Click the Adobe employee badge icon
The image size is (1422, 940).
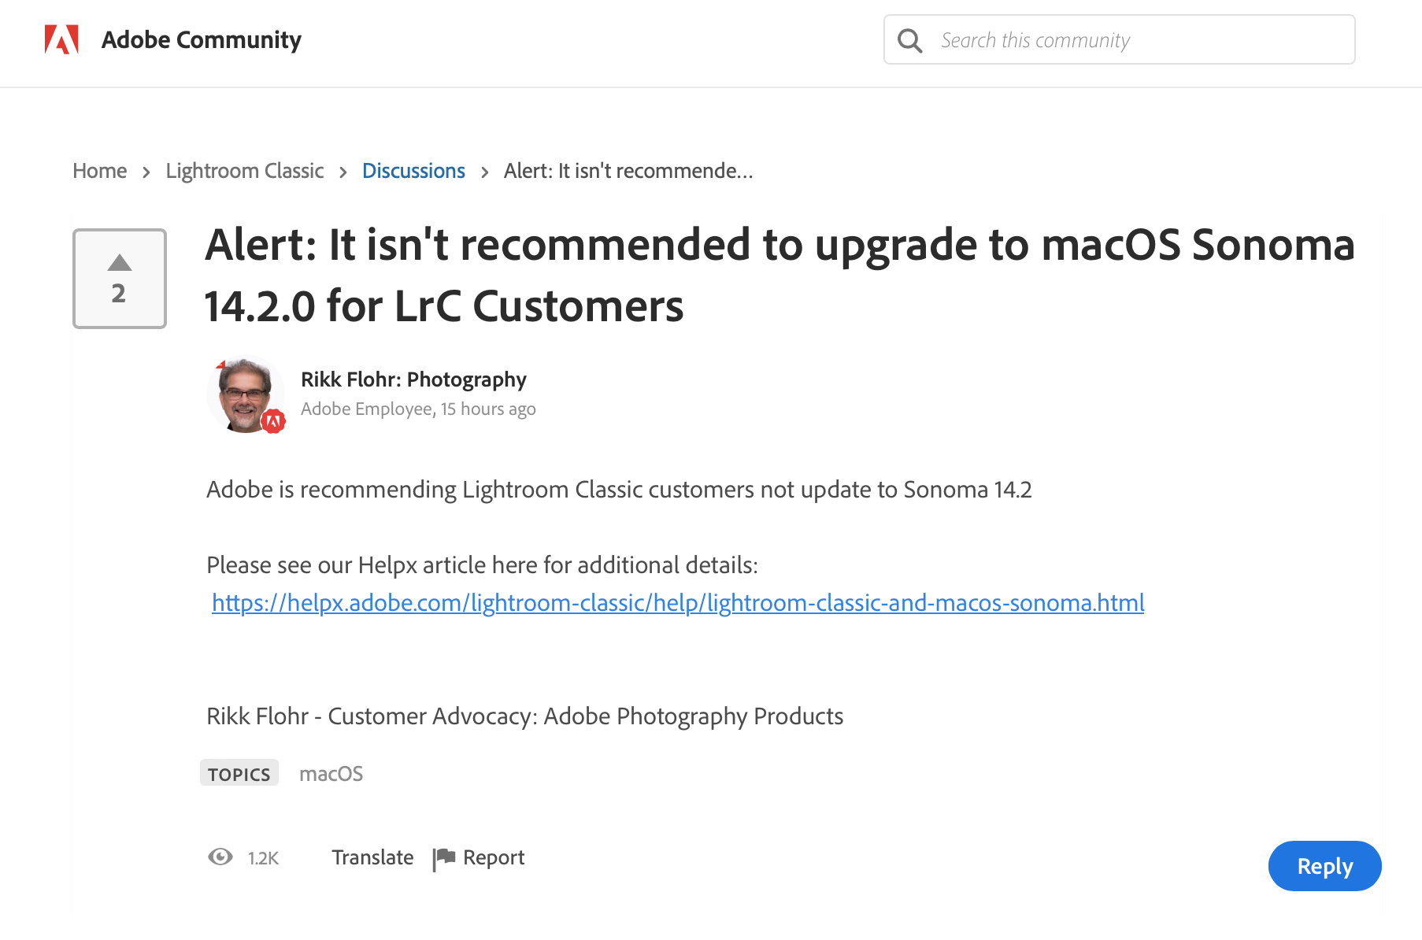point(273,422)
